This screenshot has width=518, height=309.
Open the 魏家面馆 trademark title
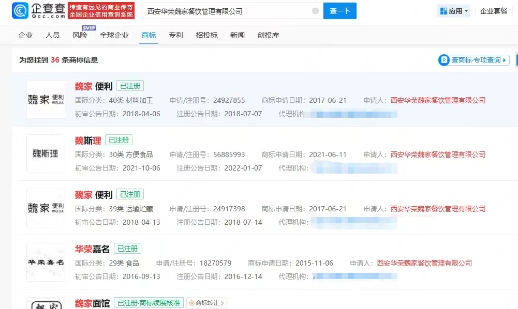tap(92, 303)
